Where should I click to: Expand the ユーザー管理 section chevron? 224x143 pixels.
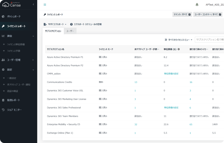[33, 60]
